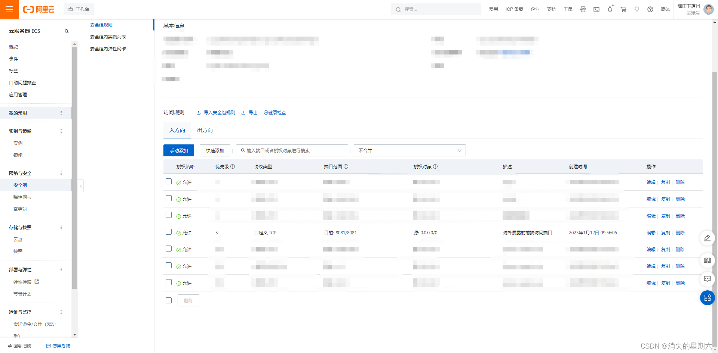This screenshot has height=353, width=718.
Task: Open the 工作台 workbench menu
Action: [79, 9]
